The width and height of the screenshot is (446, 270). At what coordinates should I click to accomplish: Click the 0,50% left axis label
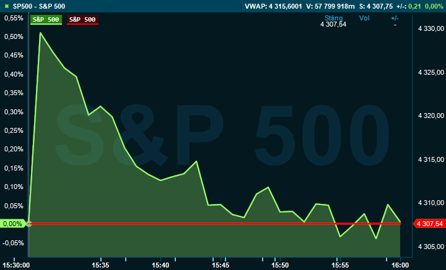pos(14,37)
